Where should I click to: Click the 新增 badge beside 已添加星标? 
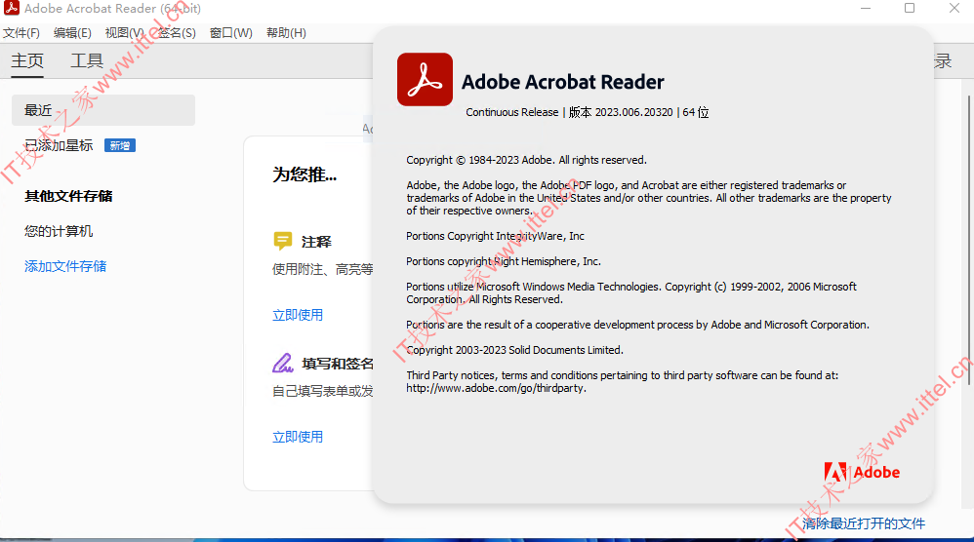pos(120,145)
